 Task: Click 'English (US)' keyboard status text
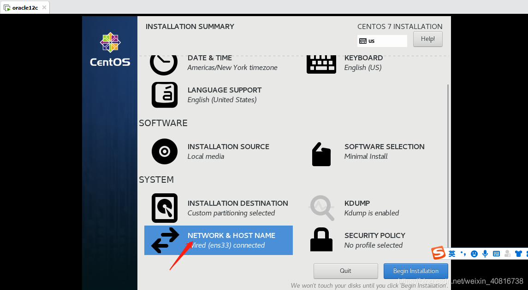[362, 68]
